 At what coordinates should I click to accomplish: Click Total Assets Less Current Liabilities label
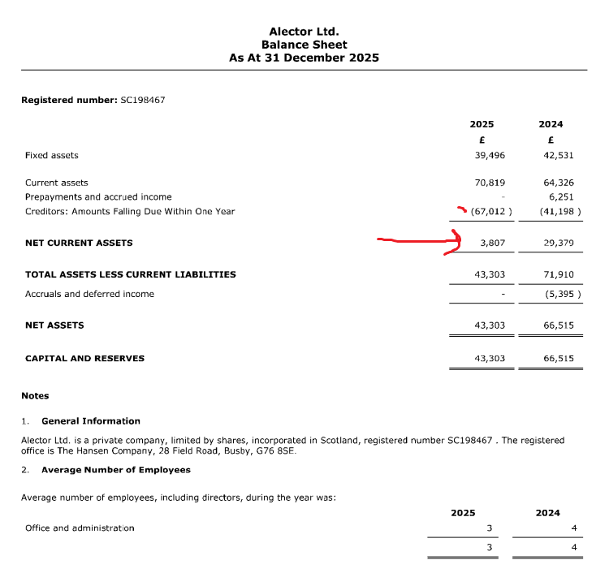[x=131, y=274]
